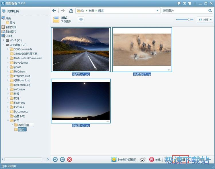The height and width of the screenshot is (169, 215).
Task: Open the 我的图片 location in sidebar
Action: coord(11,31)
